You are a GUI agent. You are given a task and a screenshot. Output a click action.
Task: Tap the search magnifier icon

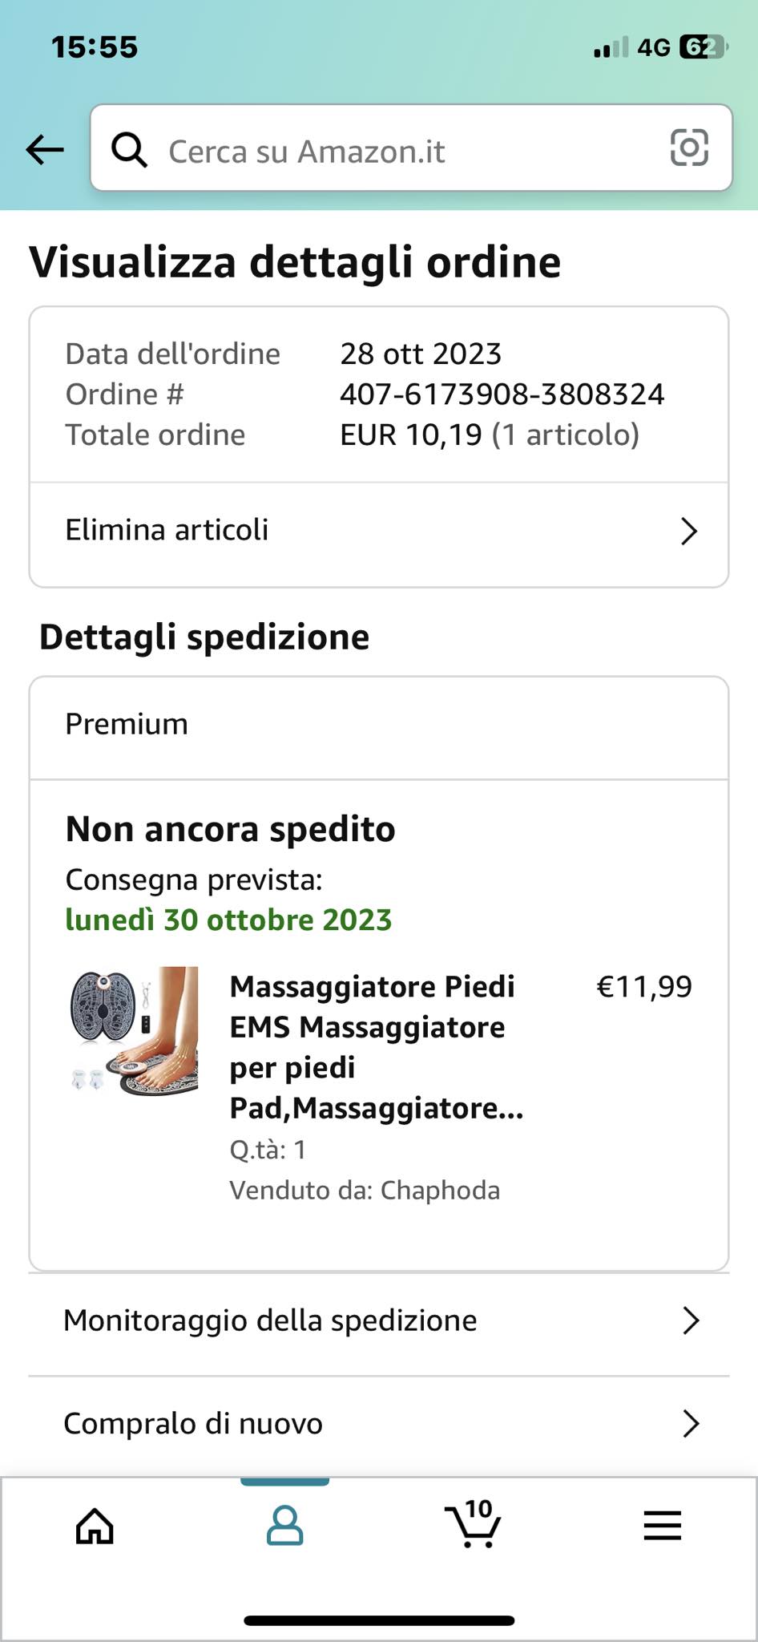pyautogui.click(x=129, y=149)
